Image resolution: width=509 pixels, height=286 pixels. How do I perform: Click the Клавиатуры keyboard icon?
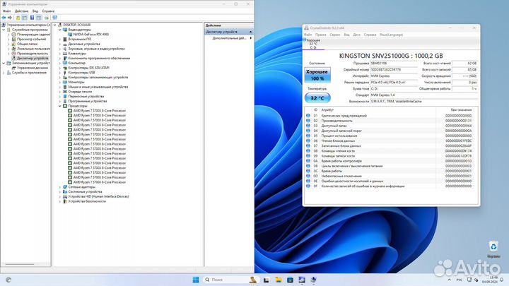(65, 53)
